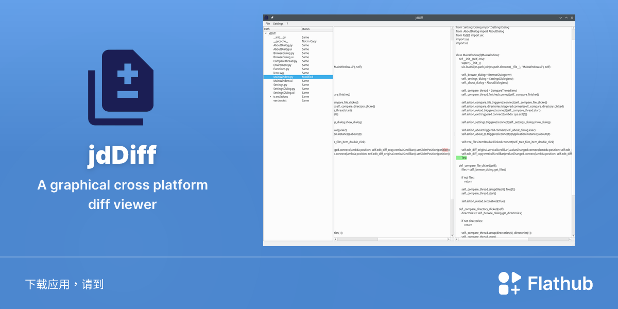Click the Flathub logo icon
Image resolution: width=618 pixels, height=309 pixels.
coord(509,283)
